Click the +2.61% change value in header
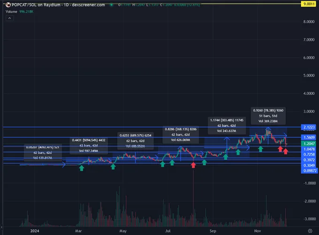319x235 pixels. pyautogui.click(x=193, y=5)
